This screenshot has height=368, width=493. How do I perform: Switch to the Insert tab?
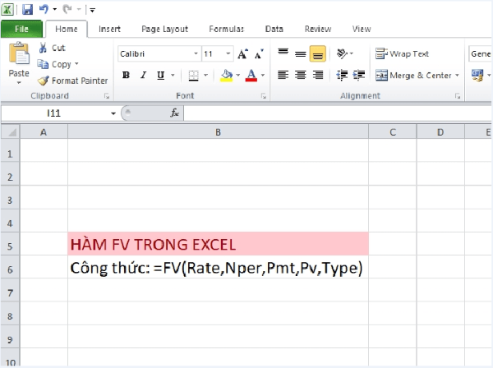pos(109,29)
